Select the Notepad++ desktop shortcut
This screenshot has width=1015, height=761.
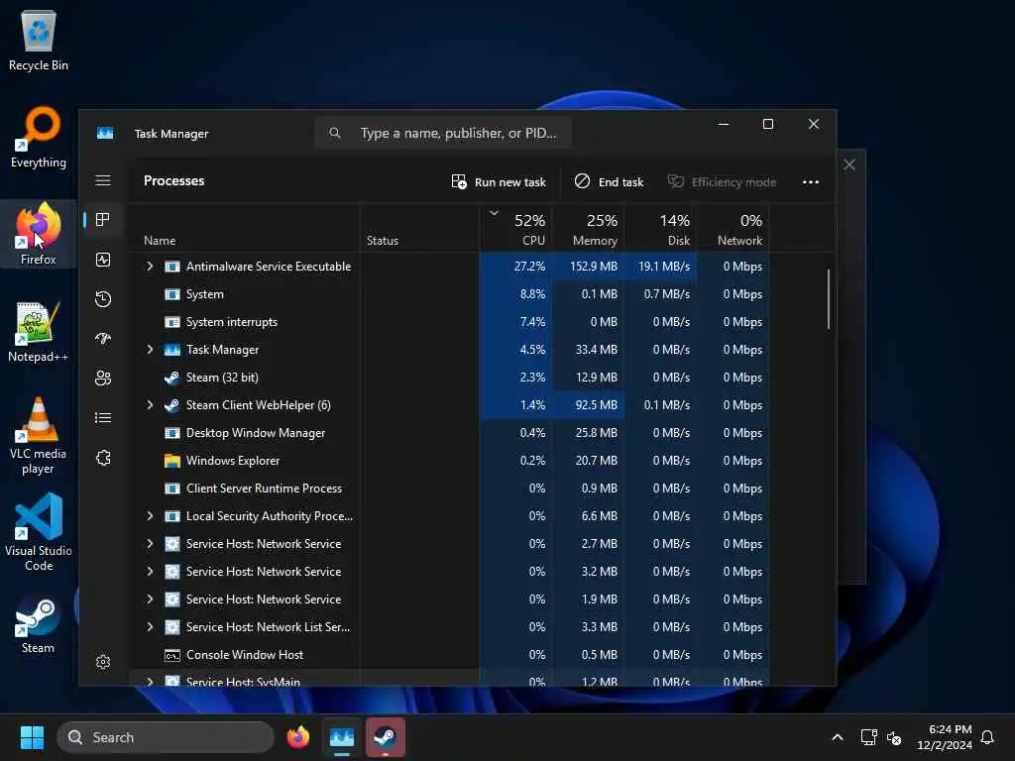39,331
